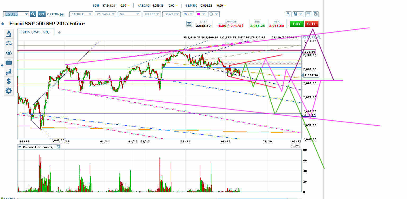The height and width of the screenshot is (199, 407).
Task: Click the $DJI index quote
Action: (x=111, y=5)
